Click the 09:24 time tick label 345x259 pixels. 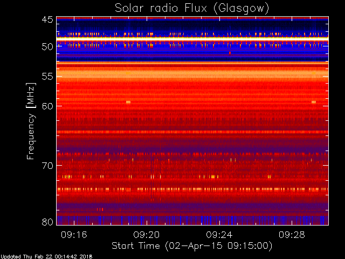pos(219,235)
